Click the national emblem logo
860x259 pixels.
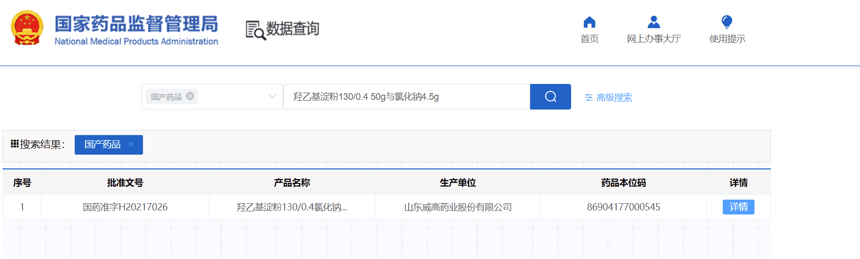tap(27, 28)
